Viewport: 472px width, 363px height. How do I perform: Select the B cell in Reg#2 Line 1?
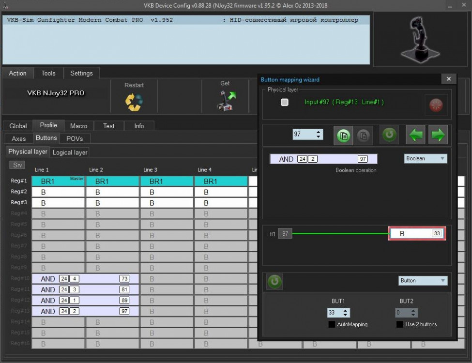(x=58, y=192)
